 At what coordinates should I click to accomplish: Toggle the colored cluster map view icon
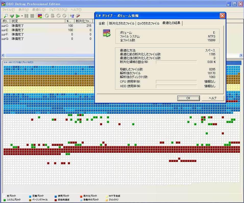[40, 16]
